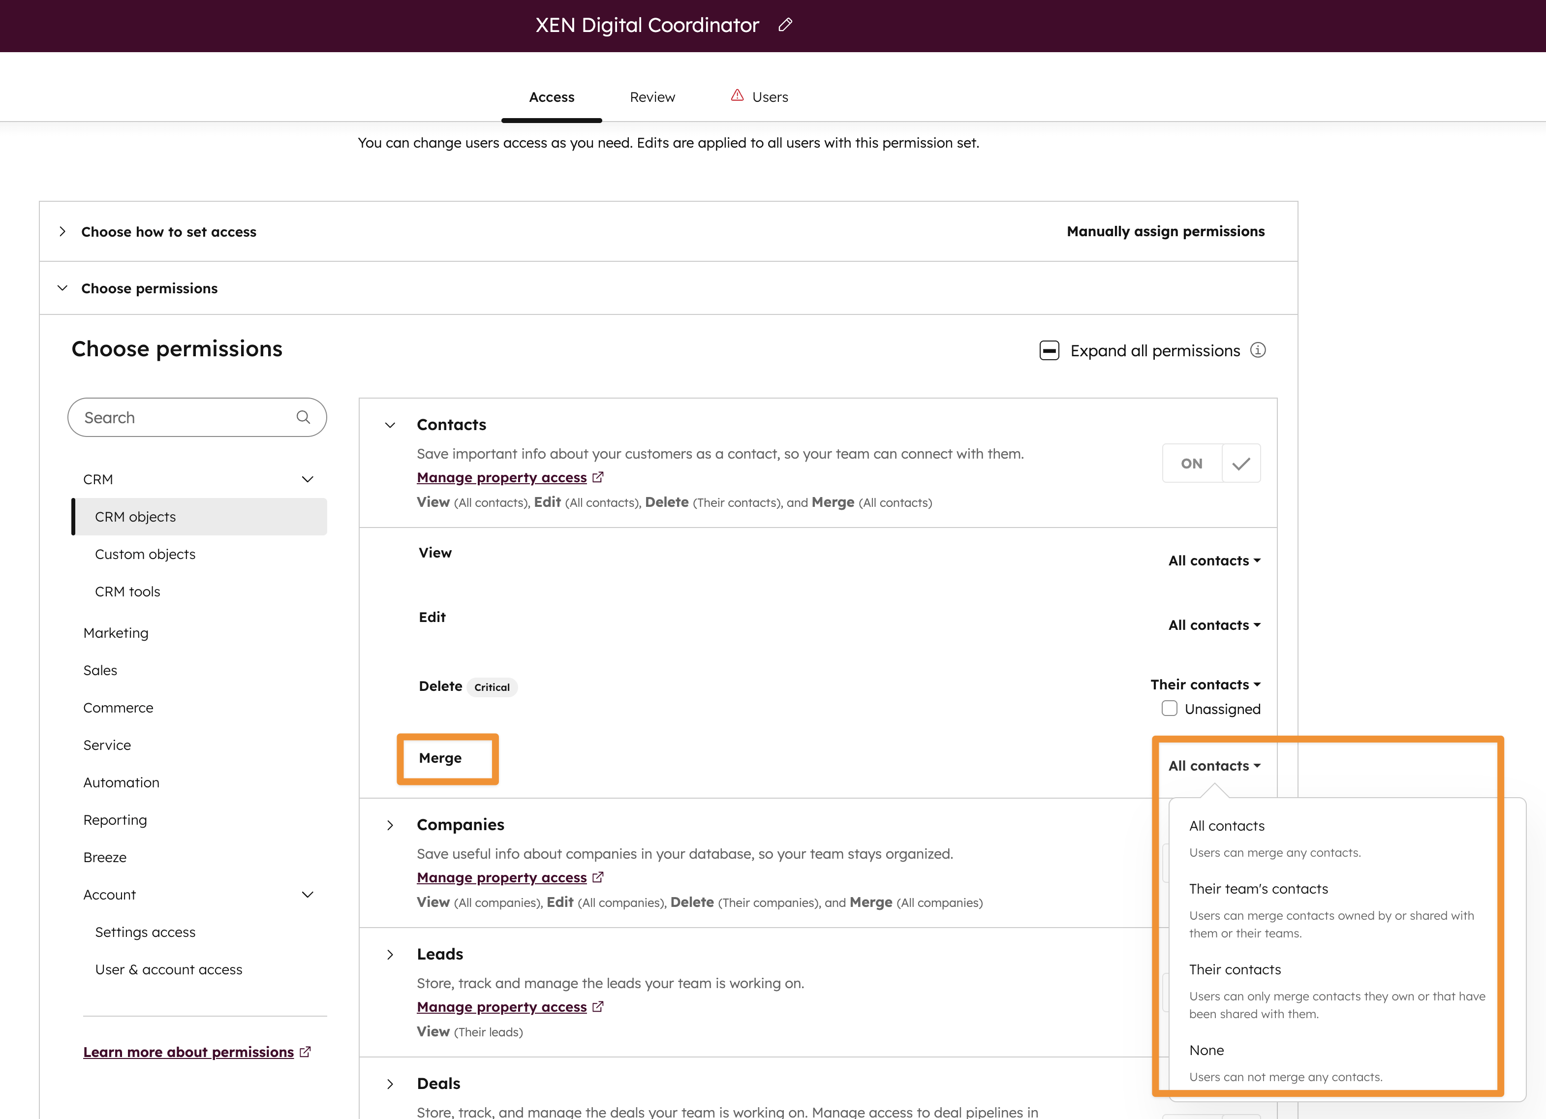Click external link icon beside Leads Manage property access
Screen dimensions: 1546x1119
point(598,1006)
